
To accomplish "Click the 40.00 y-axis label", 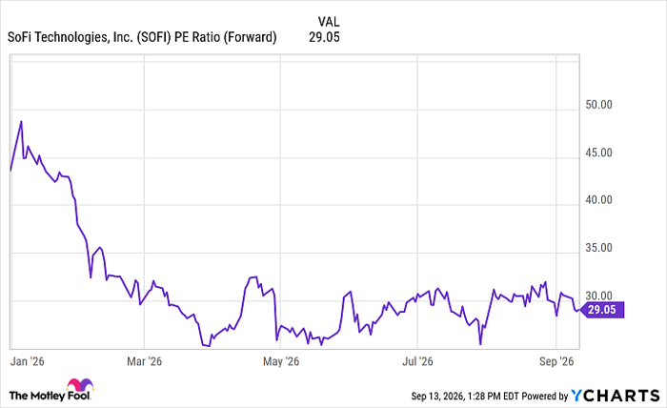I will click(x=598, y=200).
